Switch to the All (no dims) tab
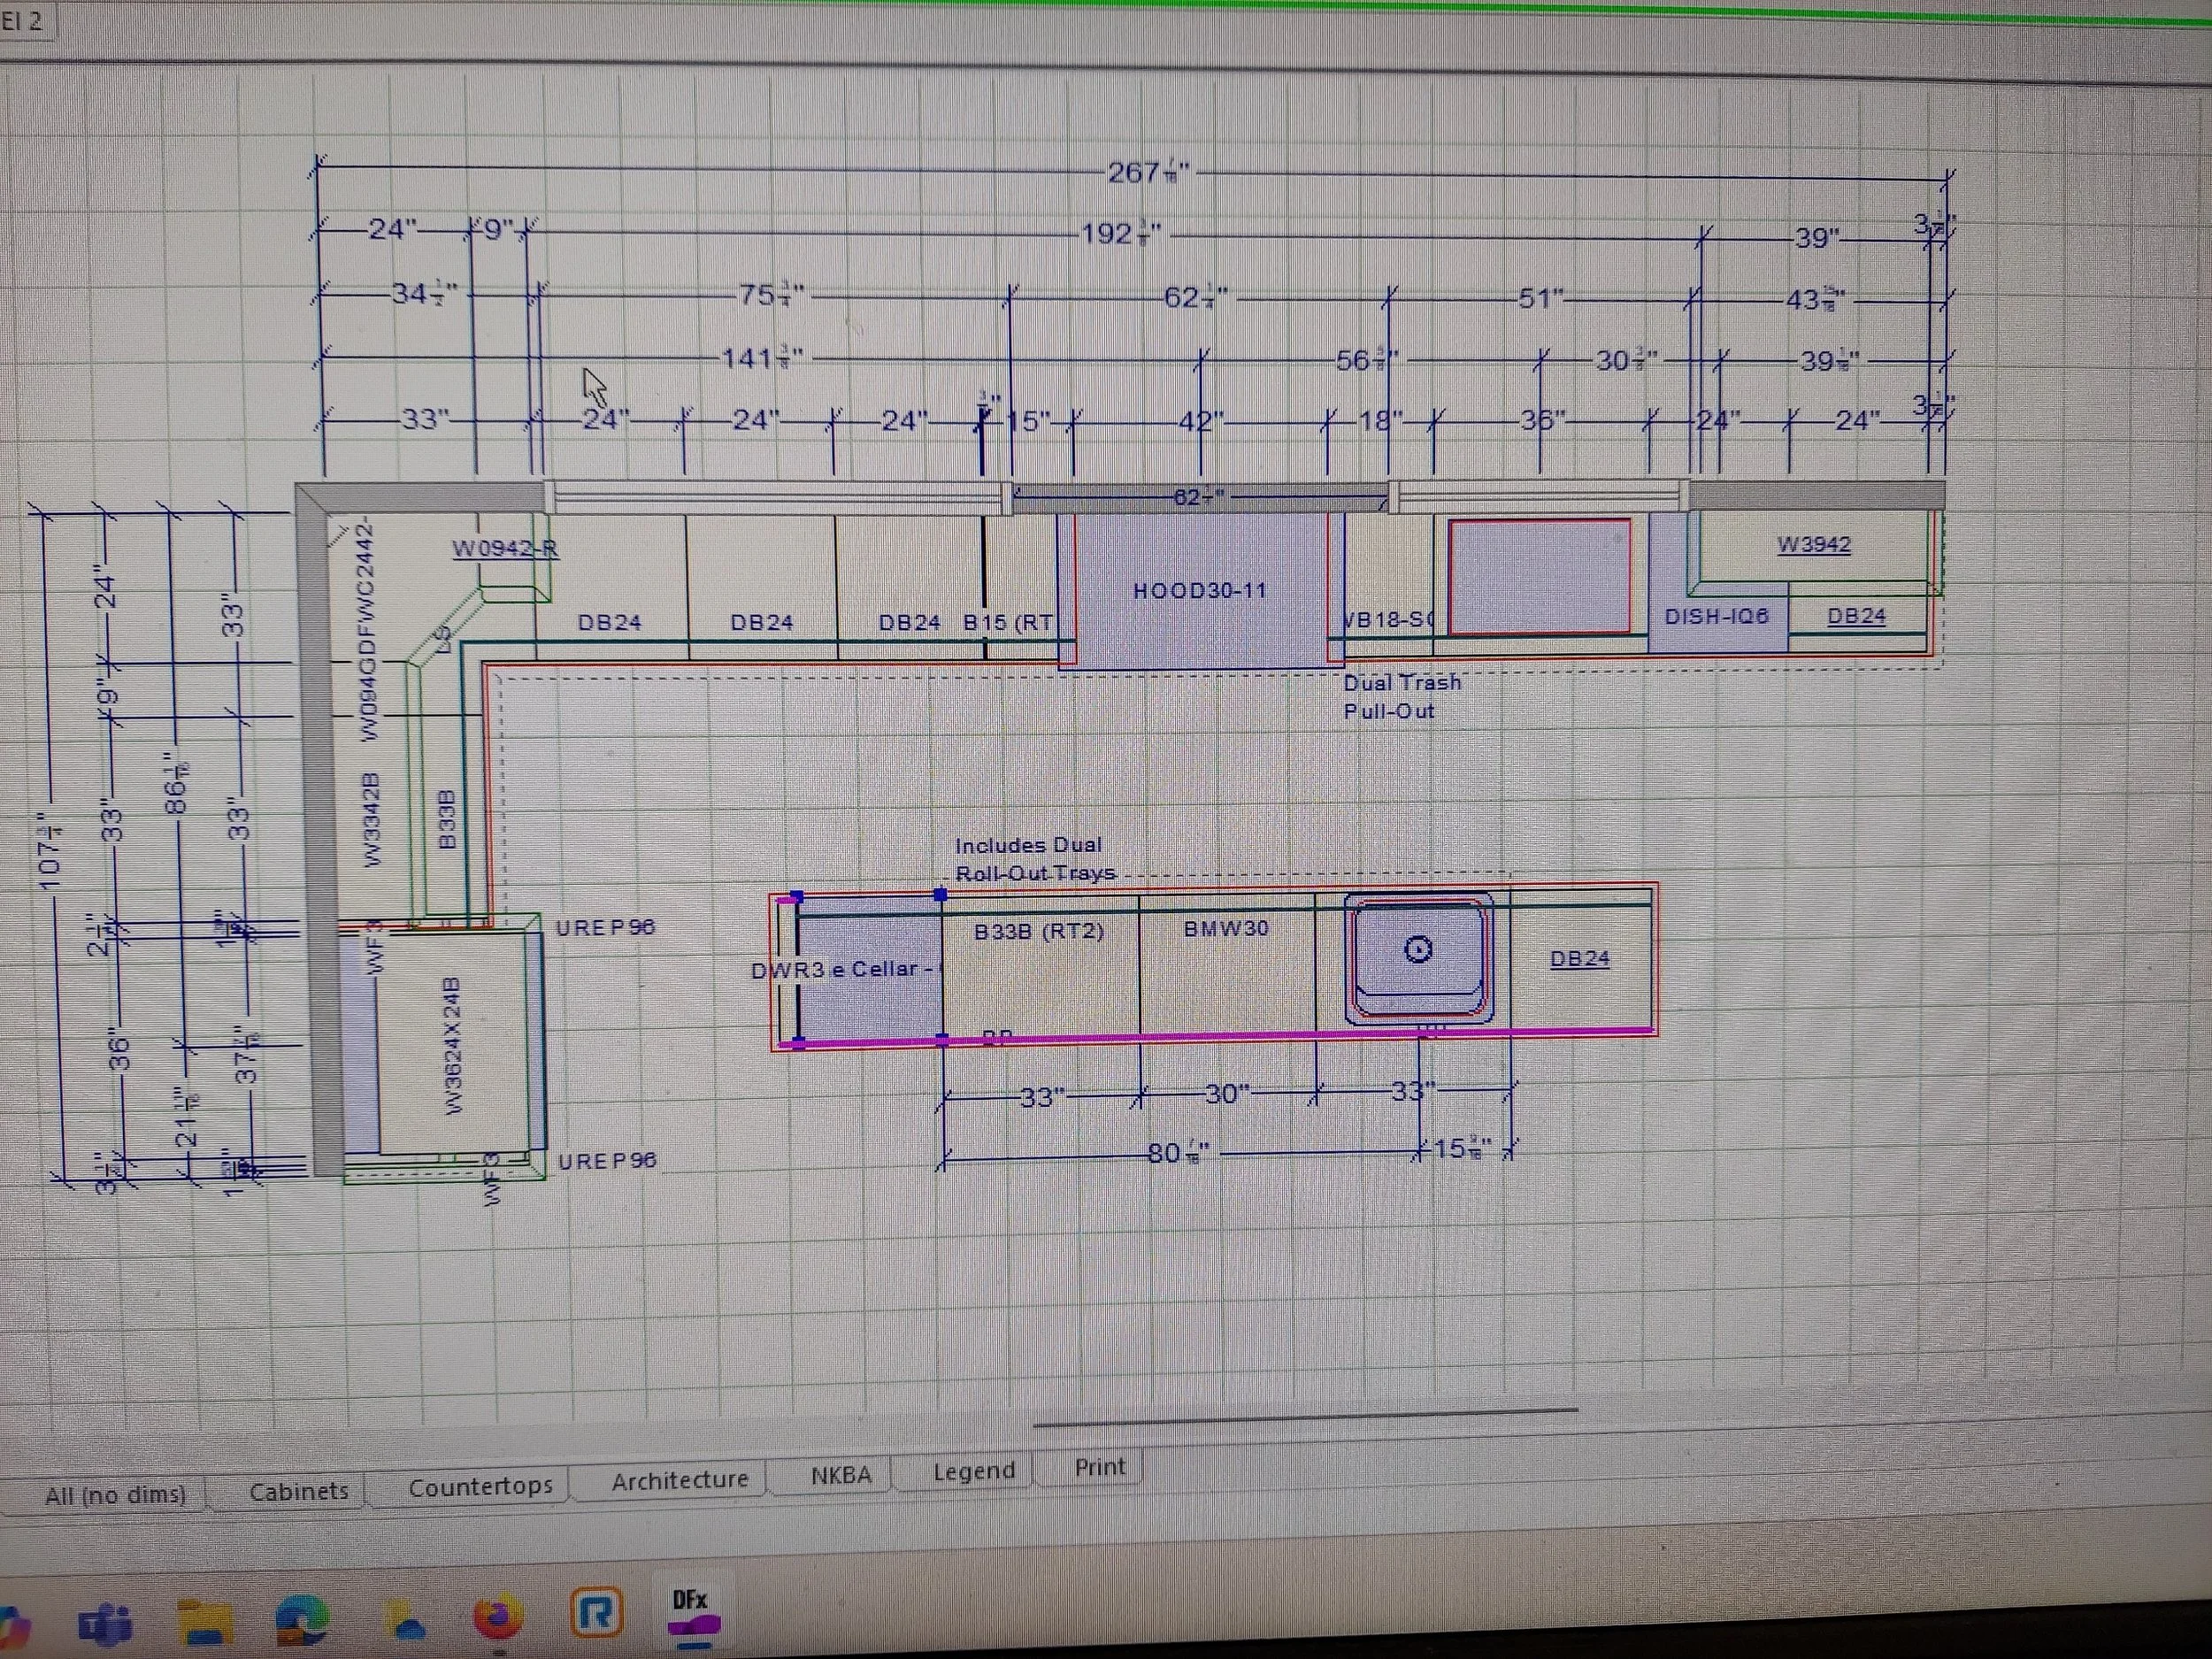The width and height of the screenshot is (2212, 1659). 114,1495
